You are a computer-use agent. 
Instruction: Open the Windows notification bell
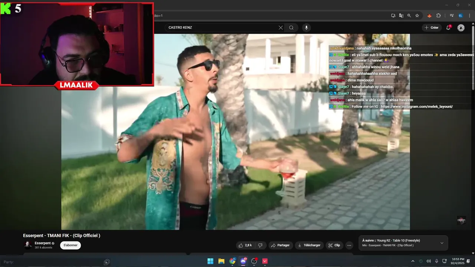click(x=468, y=261)
